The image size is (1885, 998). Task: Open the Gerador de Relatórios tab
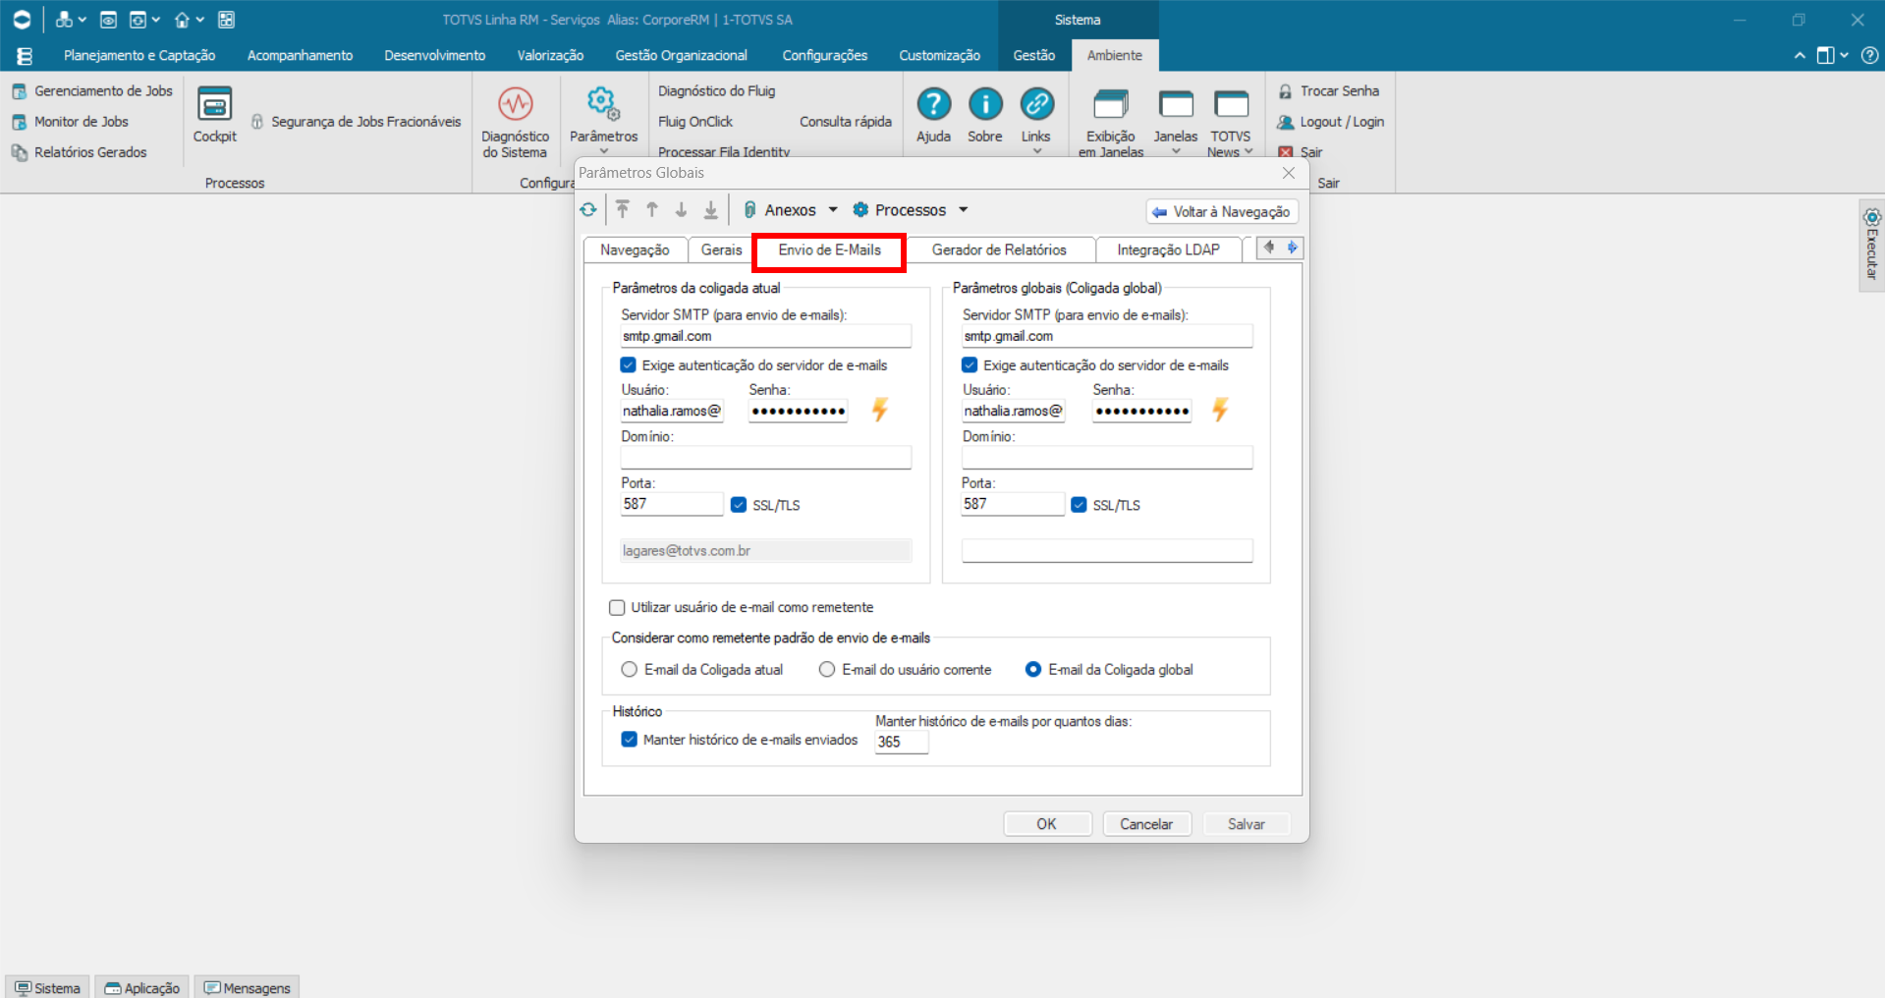click(x=999, y=250)
